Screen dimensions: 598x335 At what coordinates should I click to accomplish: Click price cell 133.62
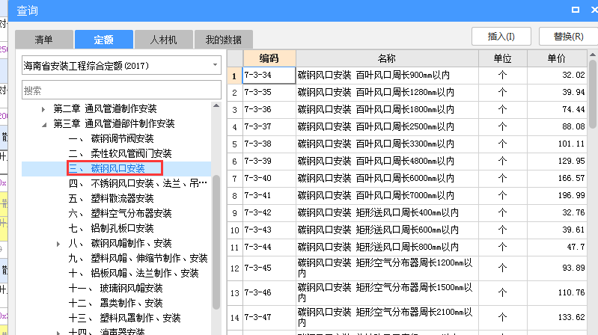[x=557, y=317]
